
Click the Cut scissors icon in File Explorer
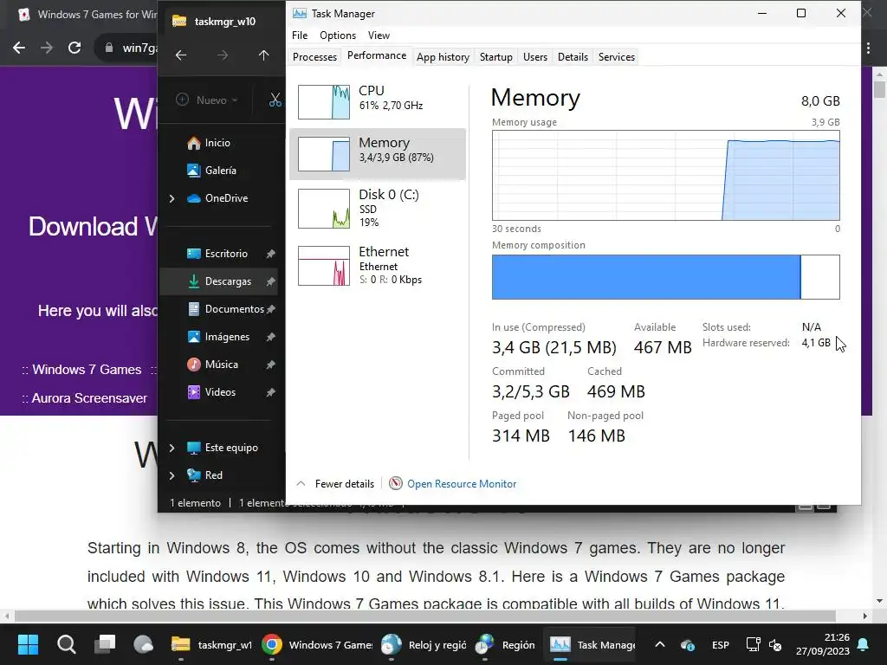click(x=275, y=100)
